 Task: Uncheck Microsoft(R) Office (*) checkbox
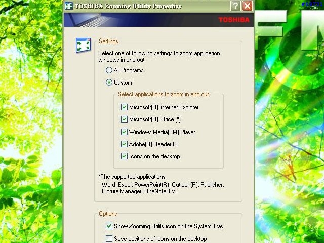[124, 119]
